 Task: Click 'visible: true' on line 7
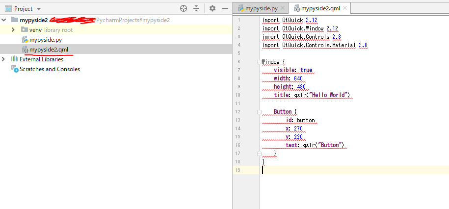[293, 70]
